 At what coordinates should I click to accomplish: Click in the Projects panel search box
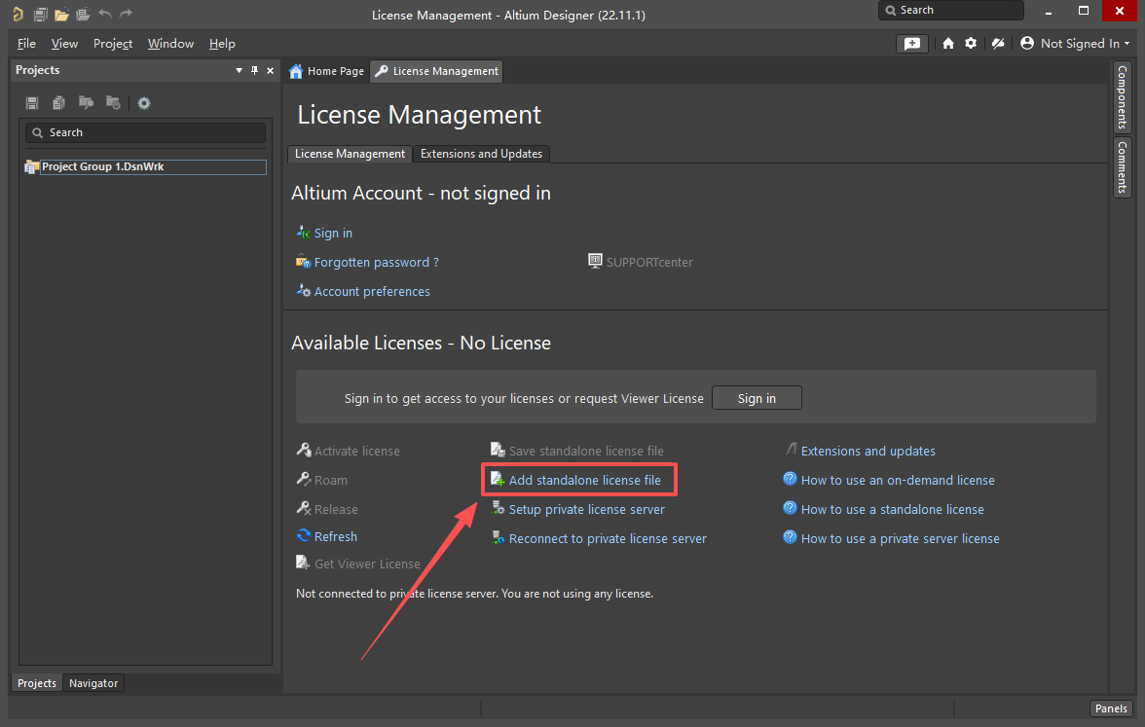click(146, 132)
